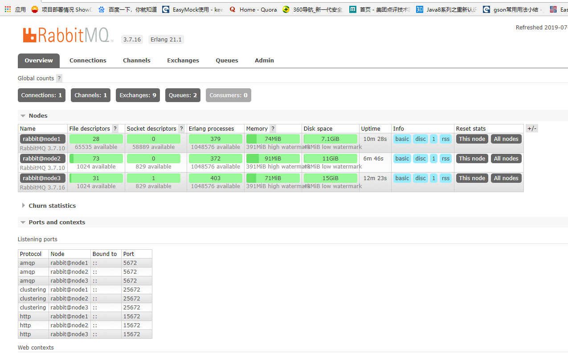The image size is (568, 354).
Task: Open the Baidu bookmark
Action: tap(127, 9)
